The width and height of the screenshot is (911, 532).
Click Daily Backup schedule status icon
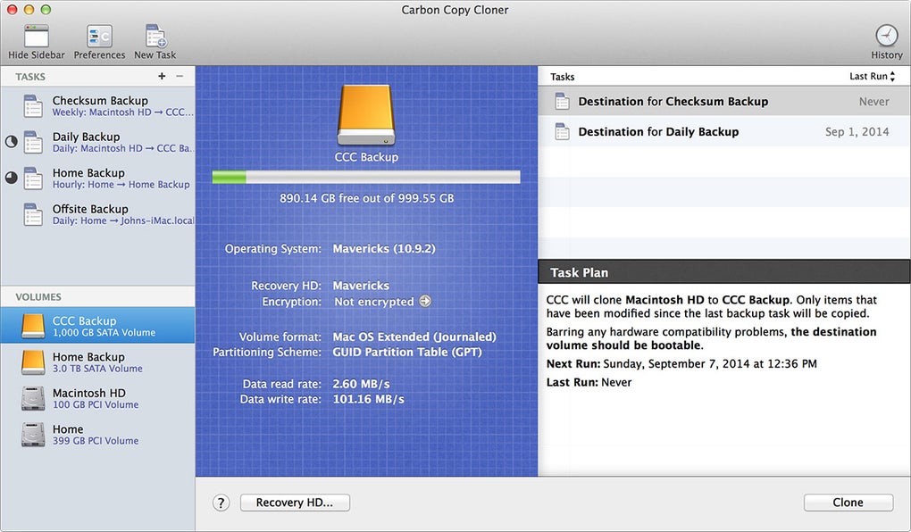(11, 141)
